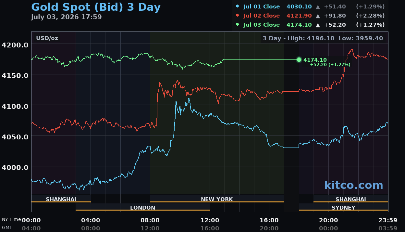This screenshot has width=405, height=232.
Task: Click the blue Jul 01 legend dot
Action: point(237,6)
